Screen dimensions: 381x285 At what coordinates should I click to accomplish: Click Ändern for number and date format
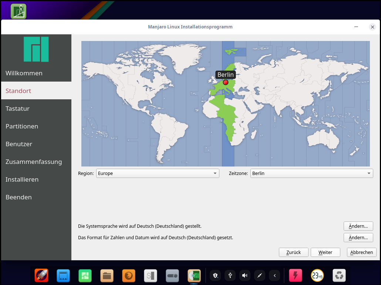(x=358, y=237)
